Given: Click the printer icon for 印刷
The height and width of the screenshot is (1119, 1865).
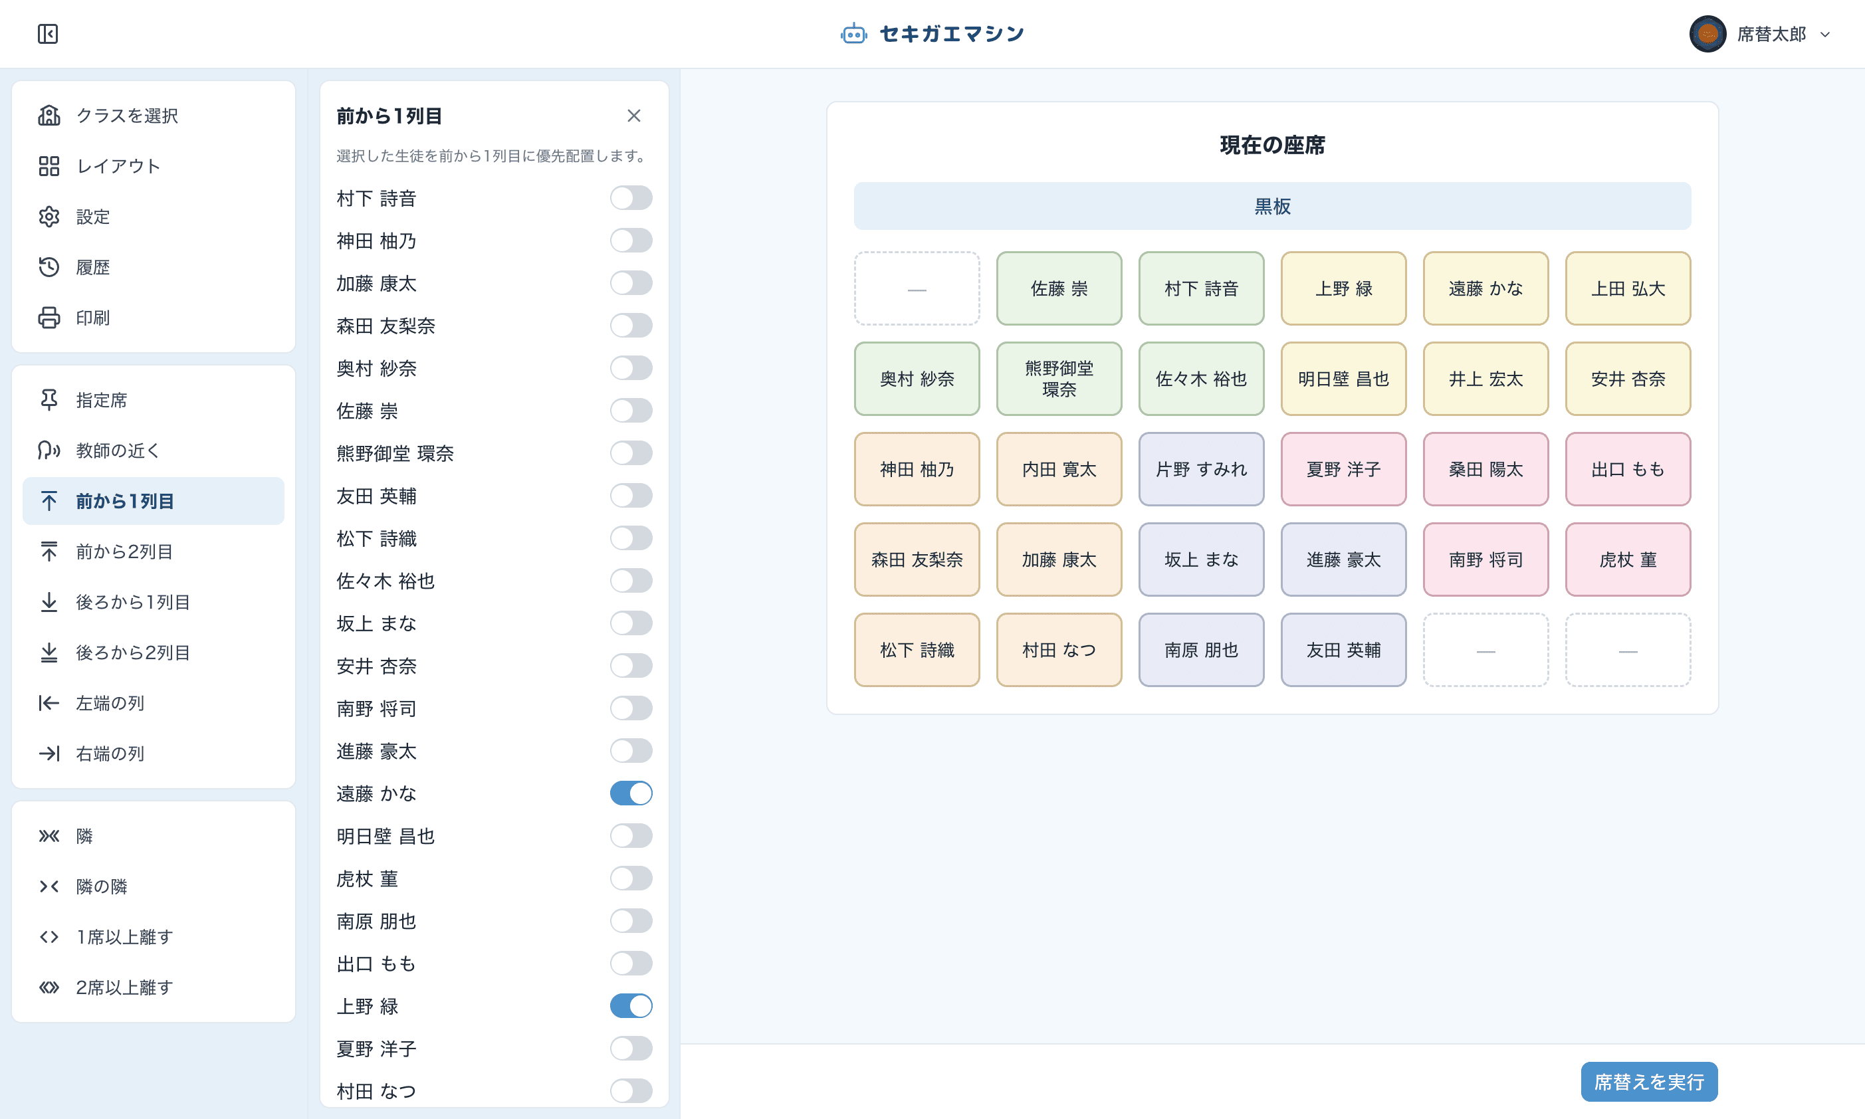Looking at the screenshot, I should tap(49, 318).
